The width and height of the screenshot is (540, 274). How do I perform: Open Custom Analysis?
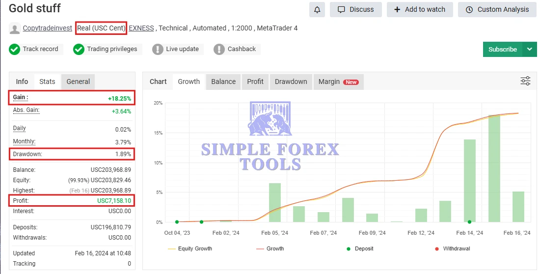click(497, 9)
